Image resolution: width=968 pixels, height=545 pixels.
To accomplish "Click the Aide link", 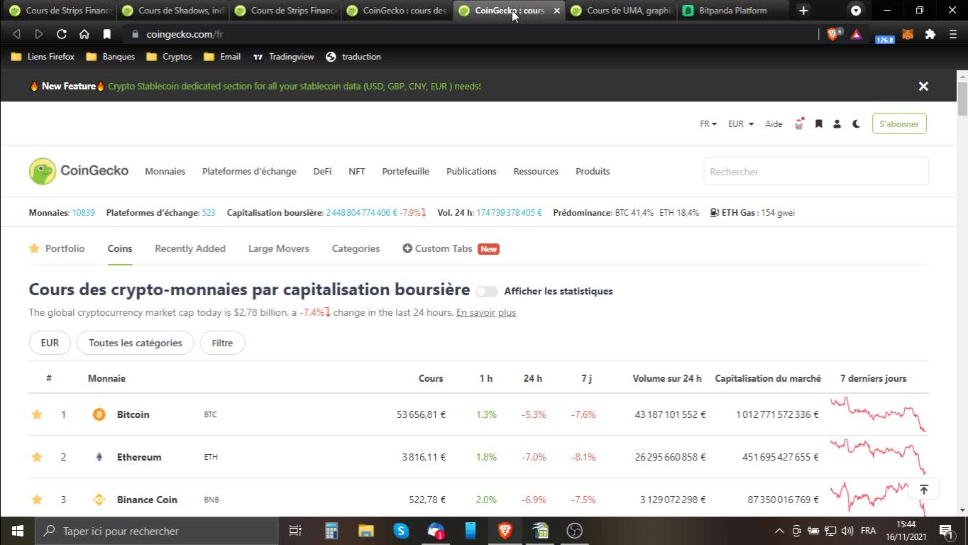I will [774, 123].
